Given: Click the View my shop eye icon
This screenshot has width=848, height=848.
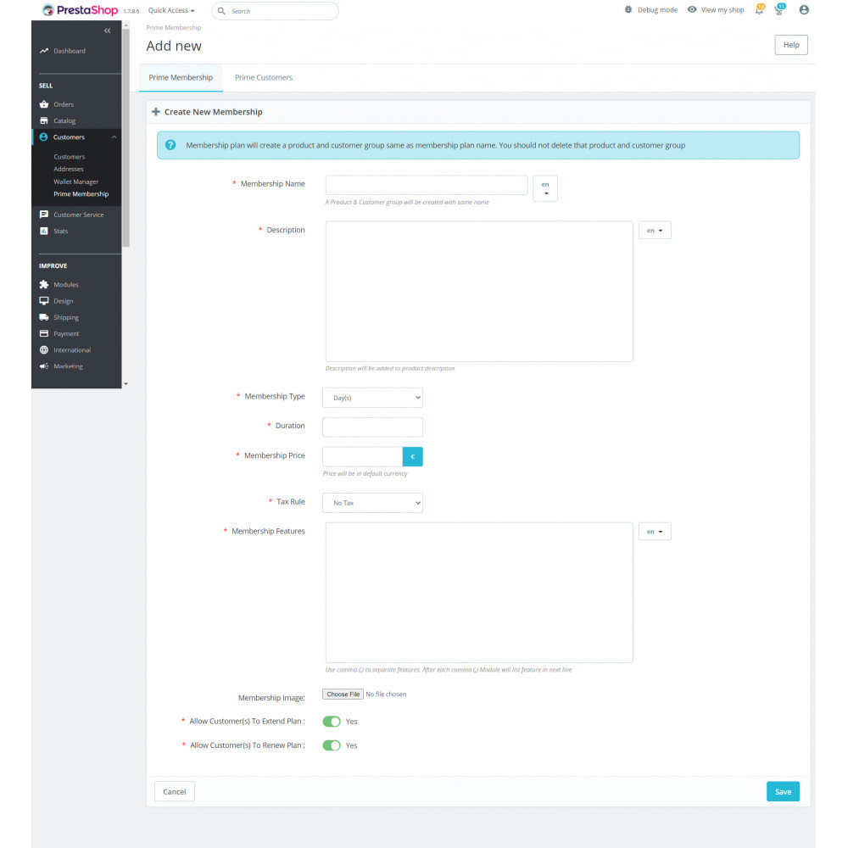Looking at the screenshot, I should pyautogui.click(x=692, y=9).
